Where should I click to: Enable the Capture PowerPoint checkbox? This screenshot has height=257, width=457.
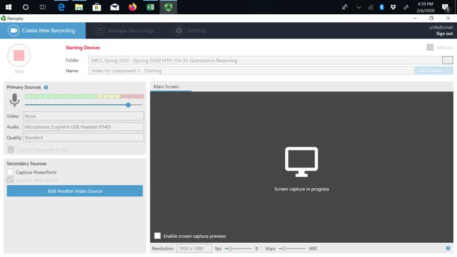coord(10,172)
